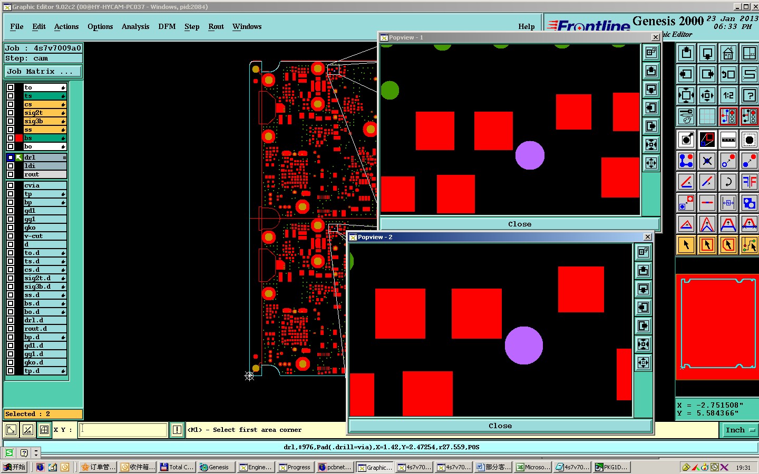Click the X Y coordinate input field
759x474 pixels.
[123, 430]
